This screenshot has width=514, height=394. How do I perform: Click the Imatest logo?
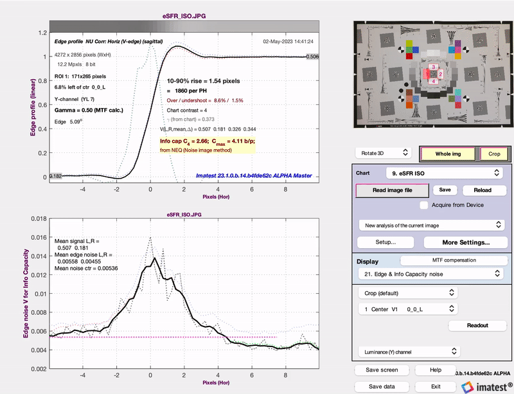pos(487,387)
